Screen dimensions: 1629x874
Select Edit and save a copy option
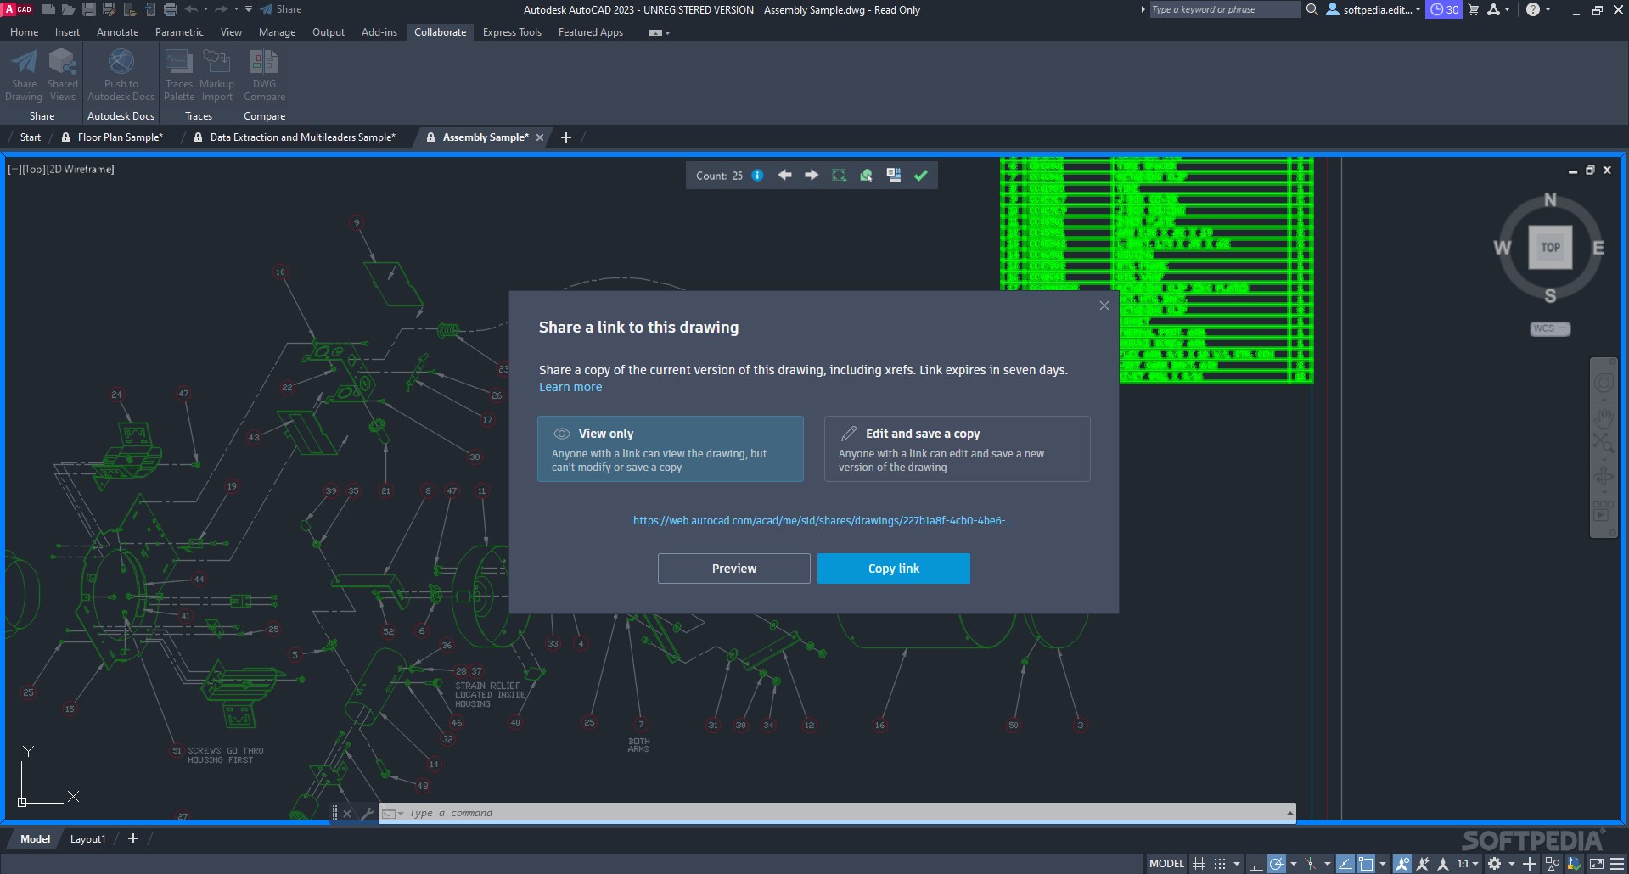957,449
